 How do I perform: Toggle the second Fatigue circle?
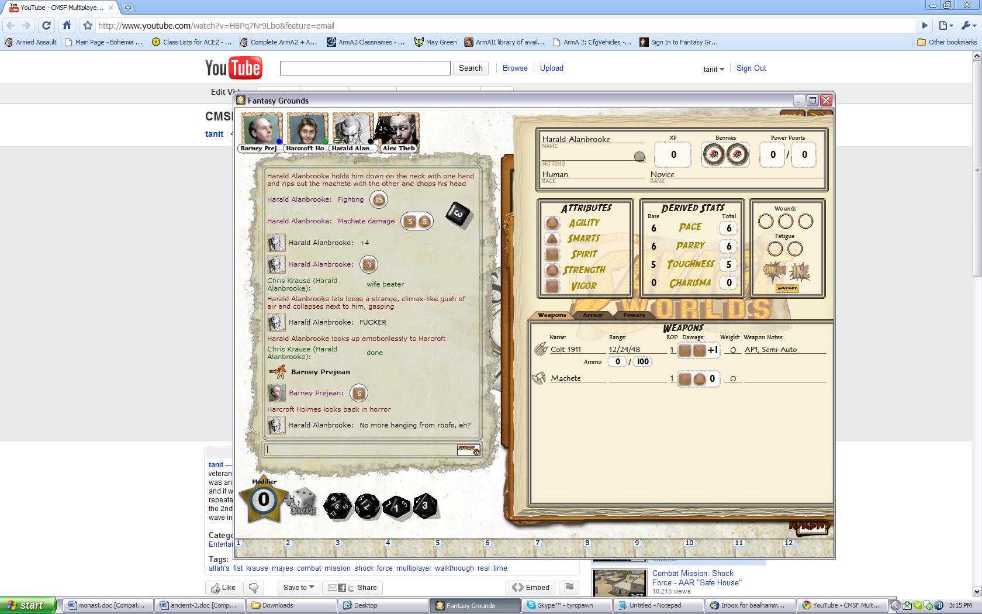795,249
